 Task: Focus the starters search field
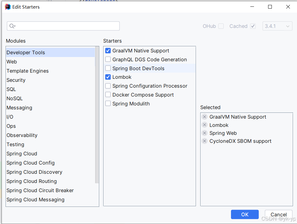(63, 26)
